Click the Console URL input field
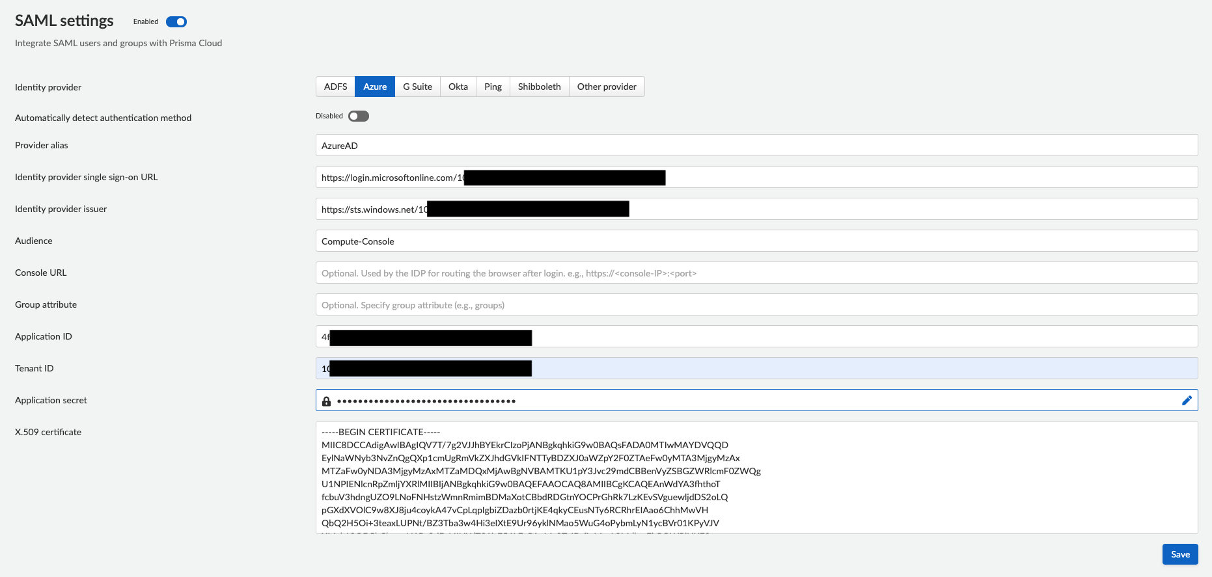The width and height of the screenshot is (1212, 577). point(756,273)
